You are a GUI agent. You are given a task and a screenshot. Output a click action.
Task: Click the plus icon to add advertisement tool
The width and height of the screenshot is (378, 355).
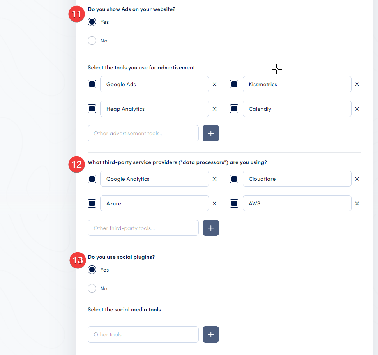210,133
